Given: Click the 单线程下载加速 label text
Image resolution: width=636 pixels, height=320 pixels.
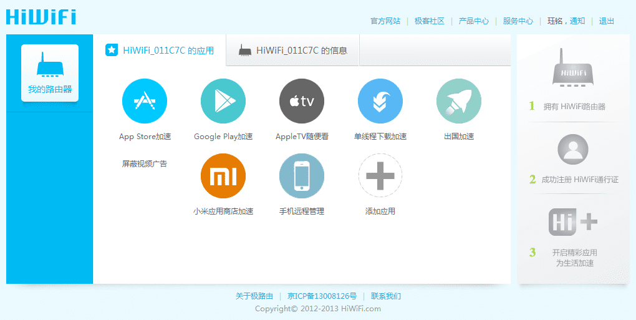Looking at the screenshot, I should click(380, 137).
